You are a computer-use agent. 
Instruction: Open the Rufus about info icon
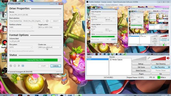click(15, 66)
